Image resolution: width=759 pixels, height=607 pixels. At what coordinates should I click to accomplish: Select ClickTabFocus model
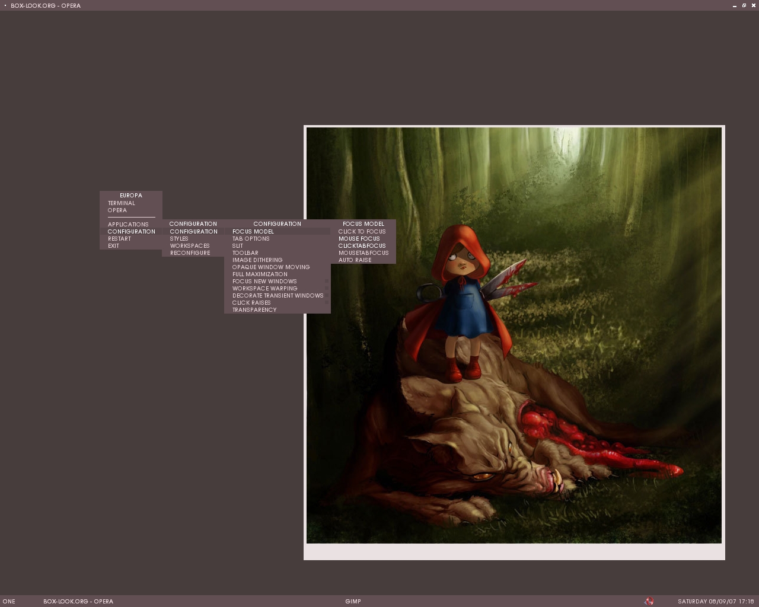[x=363, y=245]
